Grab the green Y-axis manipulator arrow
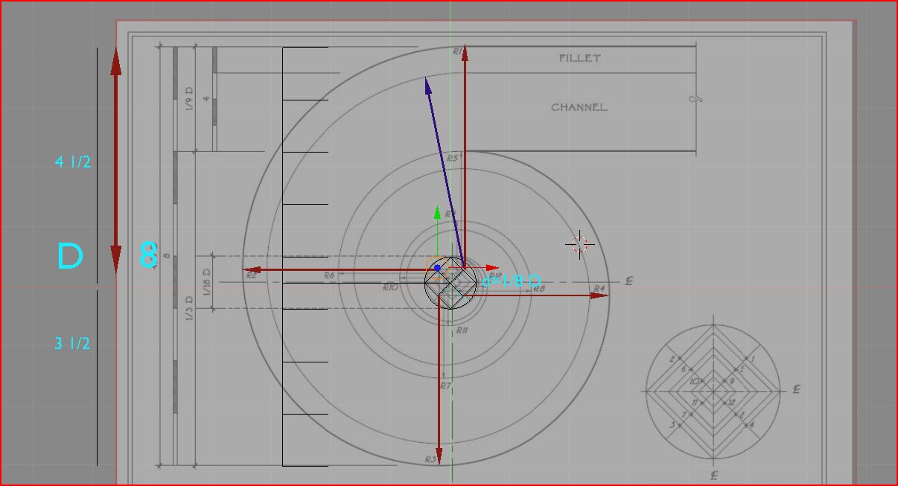The image size is (898, 486). pos(437,214)
